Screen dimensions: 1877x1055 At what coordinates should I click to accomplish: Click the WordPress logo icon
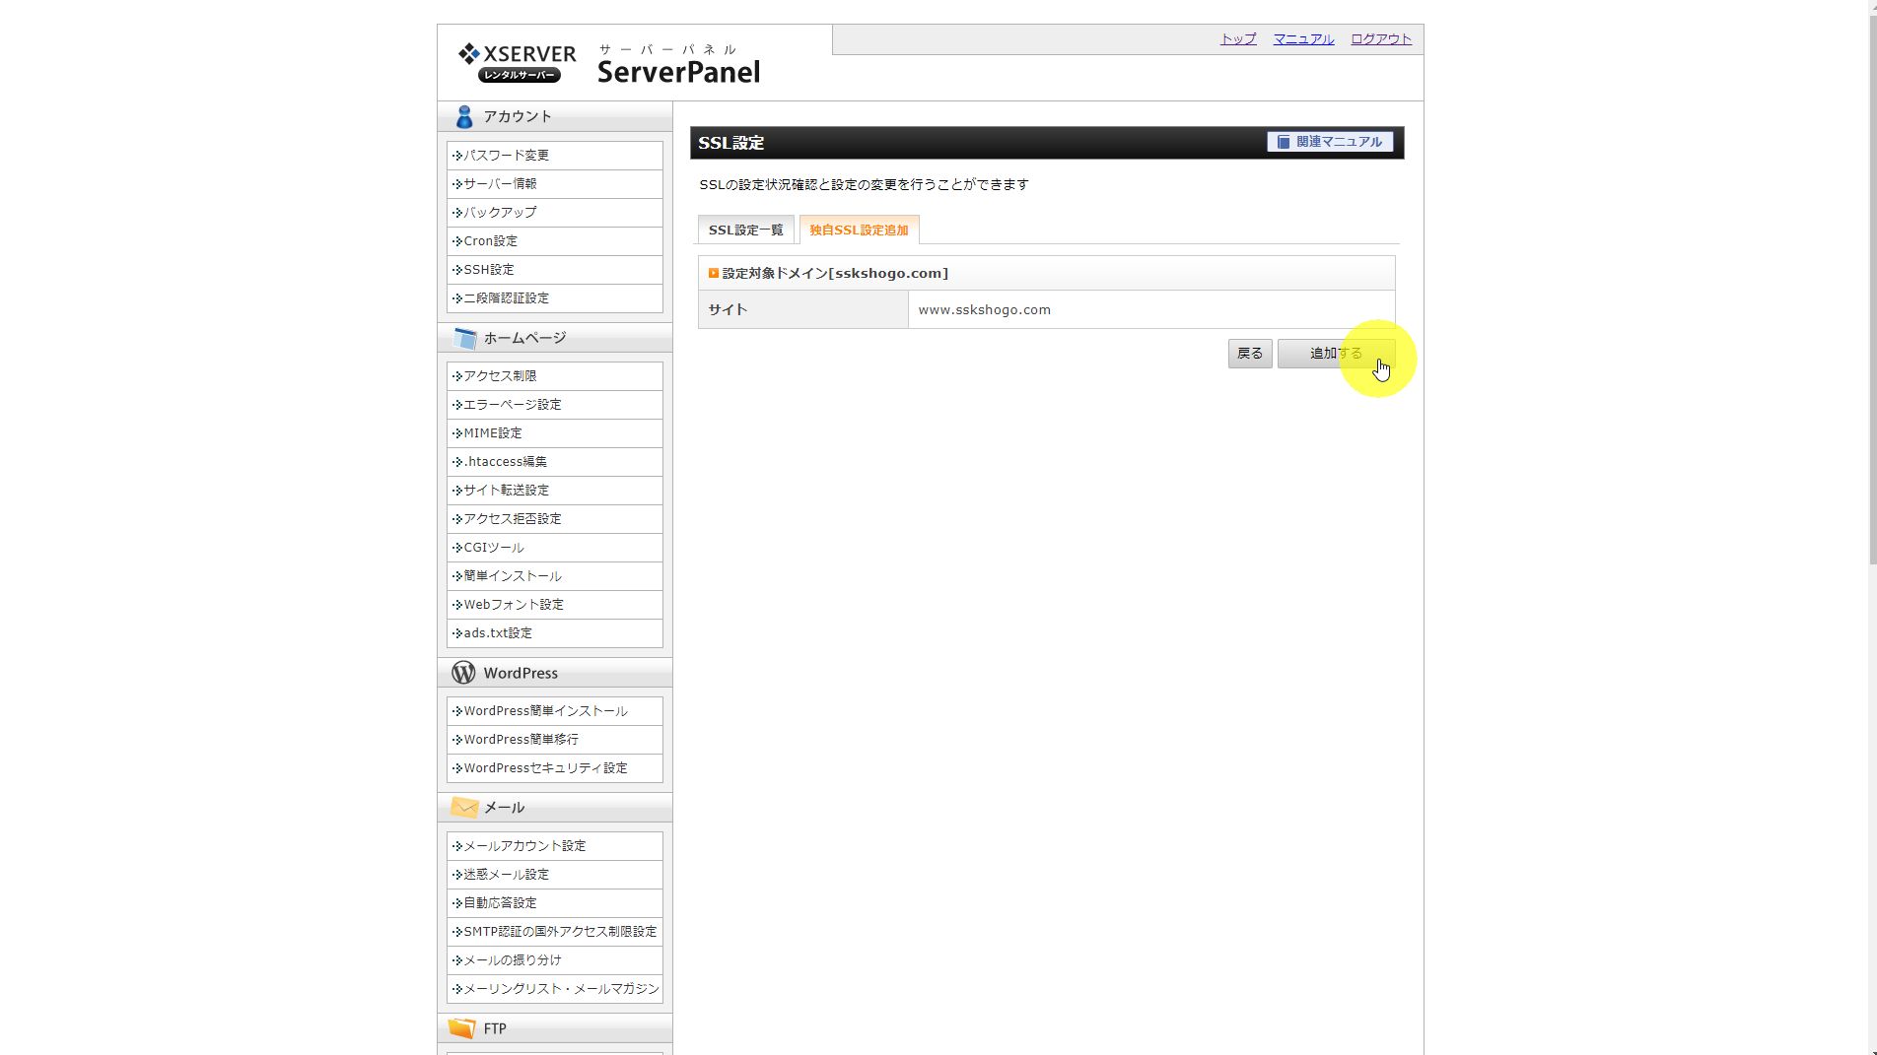tap(463, 673)
